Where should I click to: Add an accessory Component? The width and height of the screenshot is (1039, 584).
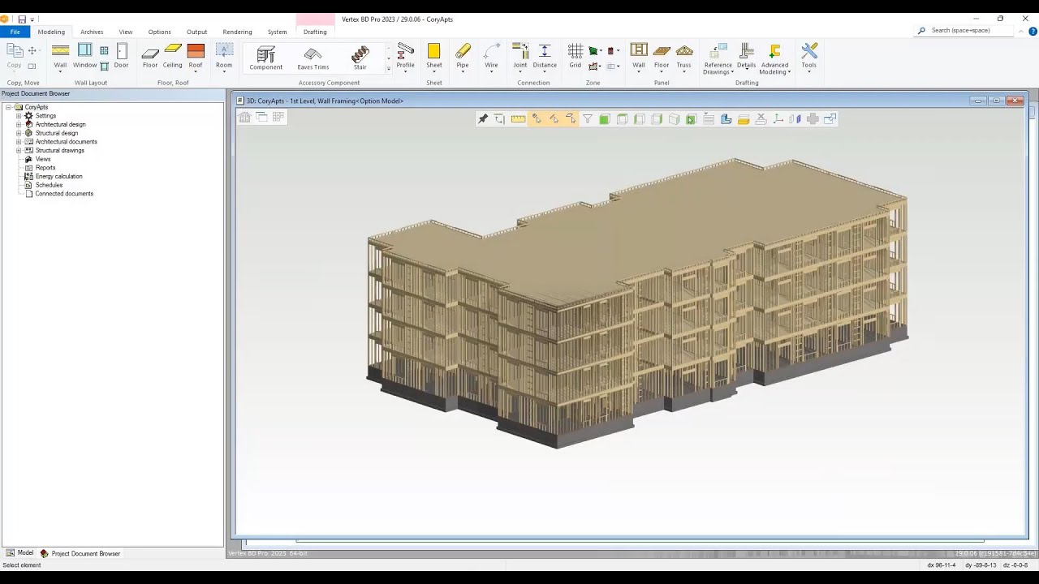265,57
